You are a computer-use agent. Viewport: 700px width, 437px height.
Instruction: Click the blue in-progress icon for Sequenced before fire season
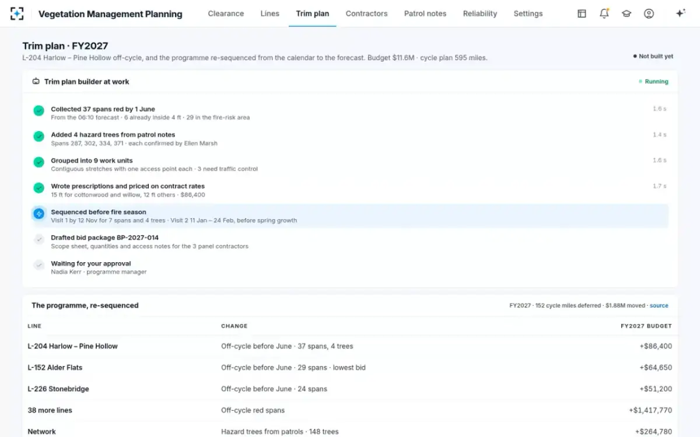(x=38, y=214)
